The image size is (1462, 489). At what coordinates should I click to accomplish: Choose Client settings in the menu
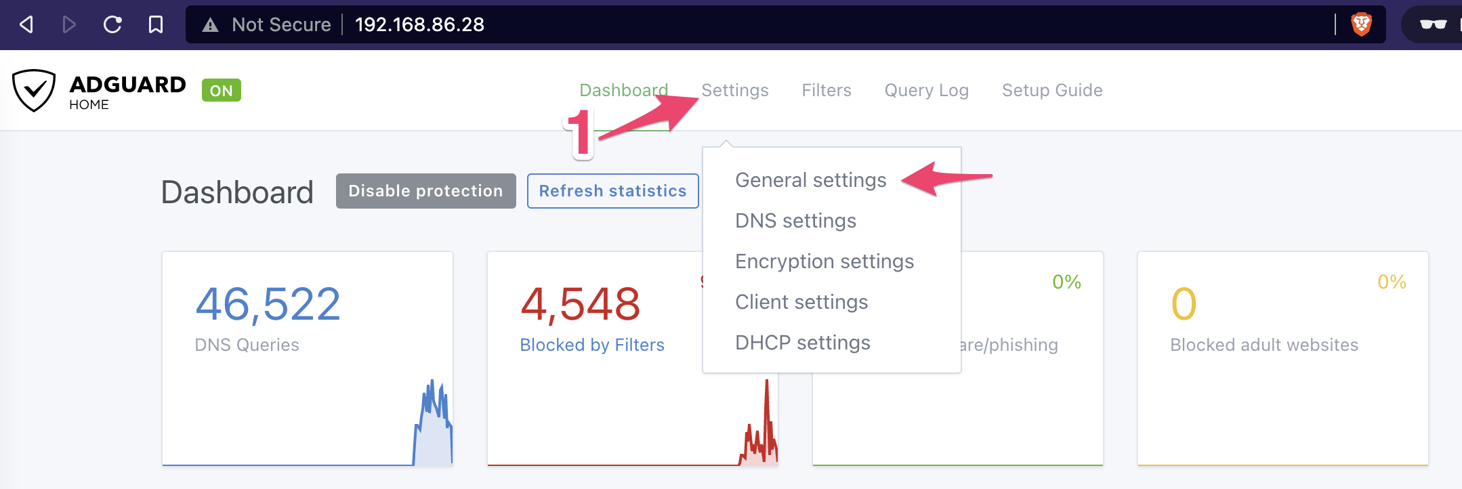(801, 302)
